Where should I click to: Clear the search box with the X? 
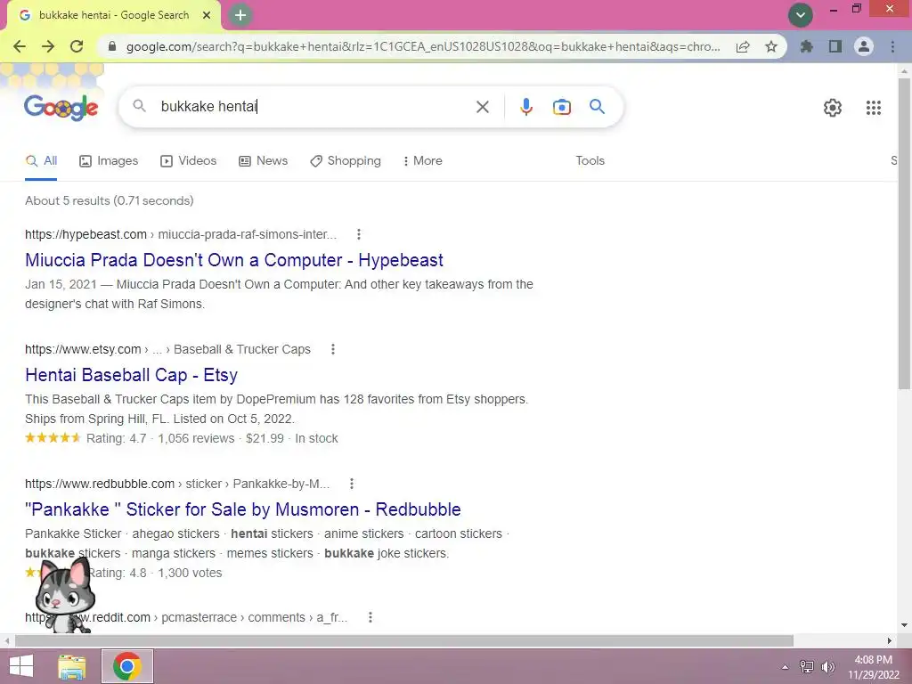(482, 107)
